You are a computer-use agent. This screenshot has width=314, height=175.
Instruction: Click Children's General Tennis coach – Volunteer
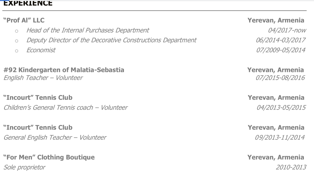[65, 108]
